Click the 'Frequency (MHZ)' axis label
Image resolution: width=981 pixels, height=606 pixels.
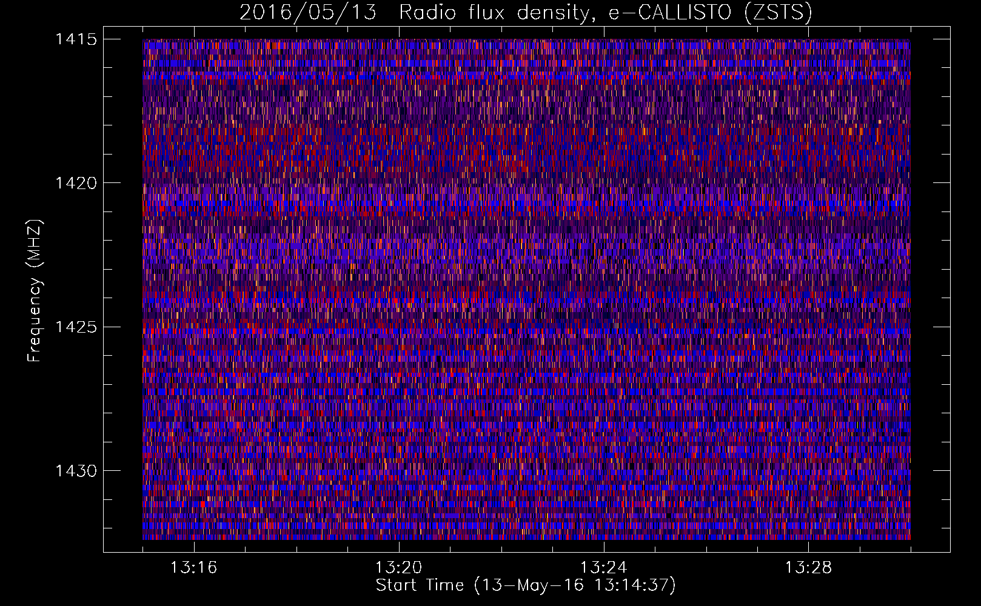tap(35, 290)
